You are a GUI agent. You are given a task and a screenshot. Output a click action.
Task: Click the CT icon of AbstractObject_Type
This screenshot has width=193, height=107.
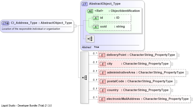(x=85, y=4)
